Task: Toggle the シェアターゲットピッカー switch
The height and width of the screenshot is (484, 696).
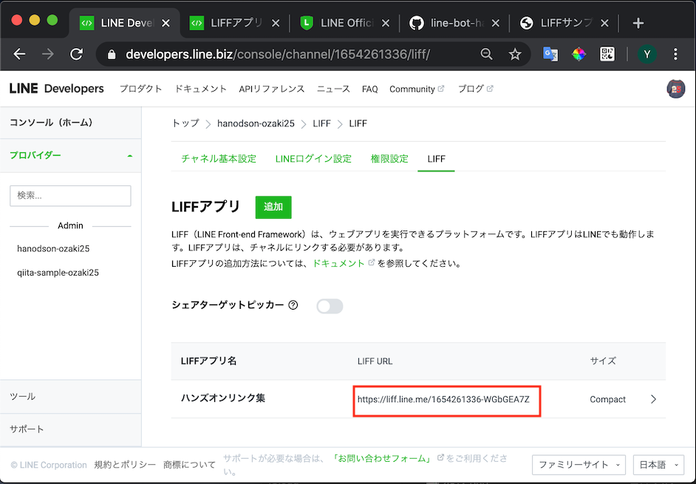Action: (x=330, y=306)
